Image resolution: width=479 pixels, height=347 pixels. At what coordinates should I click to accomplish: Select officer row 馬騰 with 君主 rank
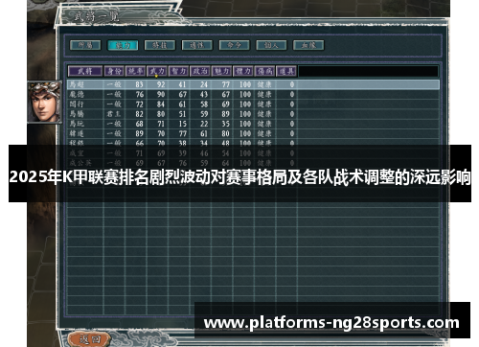tap(253, 114)
